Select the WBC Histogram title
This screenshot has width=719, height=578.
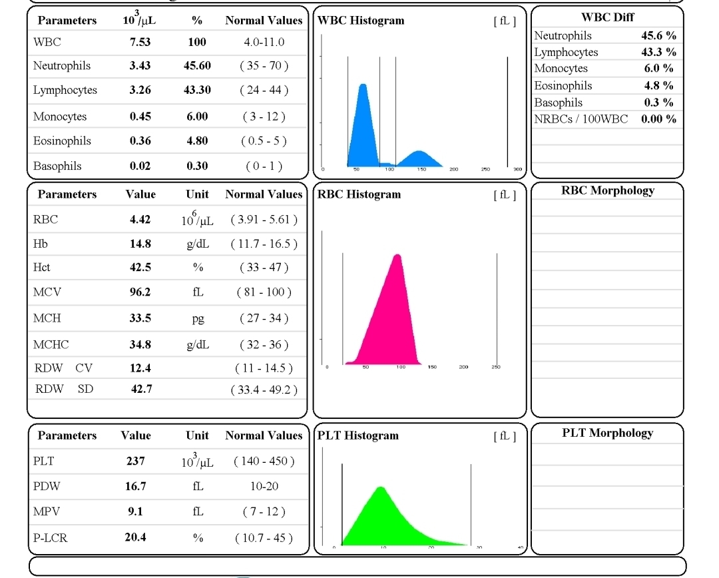[x=361, y=21]
